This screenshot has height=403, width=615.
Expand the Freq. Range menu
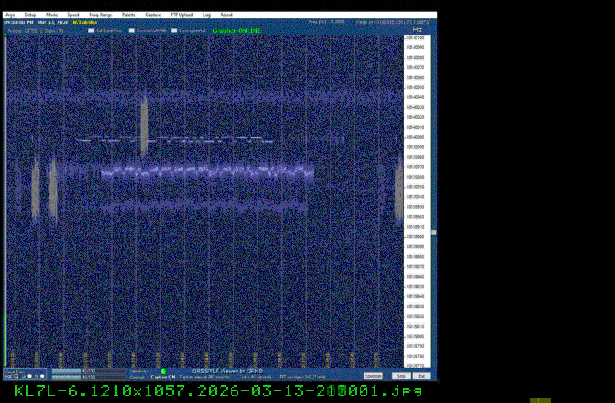[99, 15]
